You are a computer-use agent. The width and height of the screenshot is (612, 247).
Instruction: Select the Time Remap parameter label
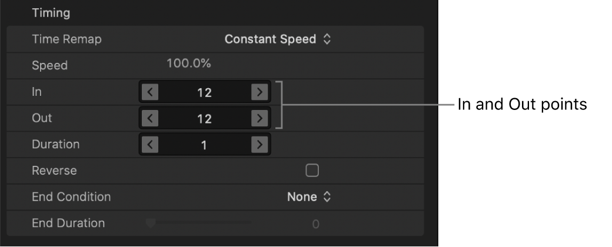pyautogui.click(x=66, y=39)
